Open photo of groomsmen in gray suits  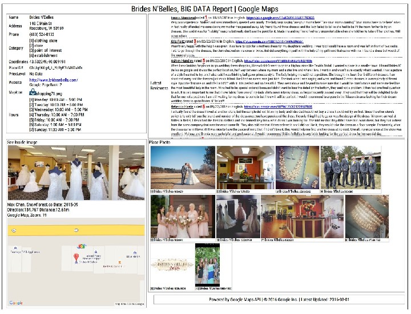(351, 168)
